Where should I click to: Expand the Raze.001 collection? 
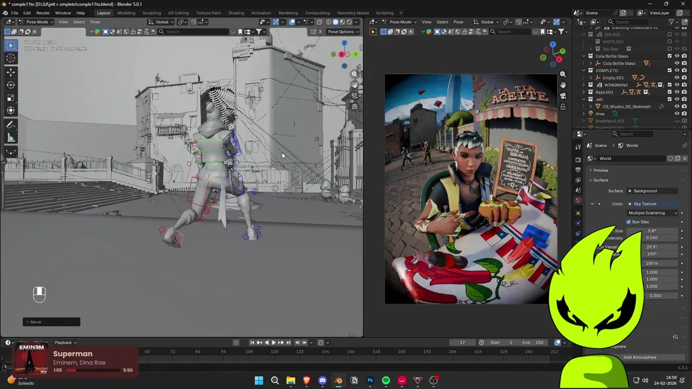pos(583,92)
